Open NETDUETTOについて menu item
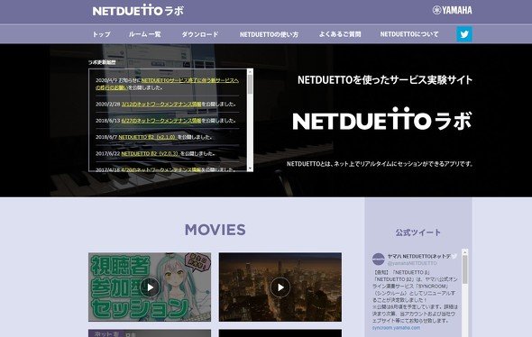 pos(409,34)
